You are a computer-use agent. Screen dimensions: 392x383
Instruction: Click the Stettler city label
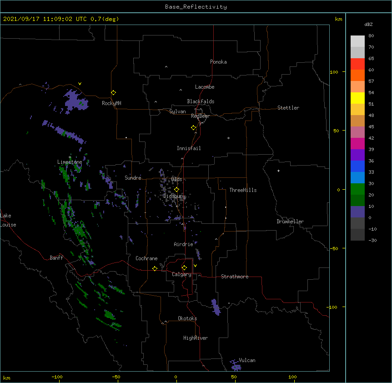pos(288,108)
